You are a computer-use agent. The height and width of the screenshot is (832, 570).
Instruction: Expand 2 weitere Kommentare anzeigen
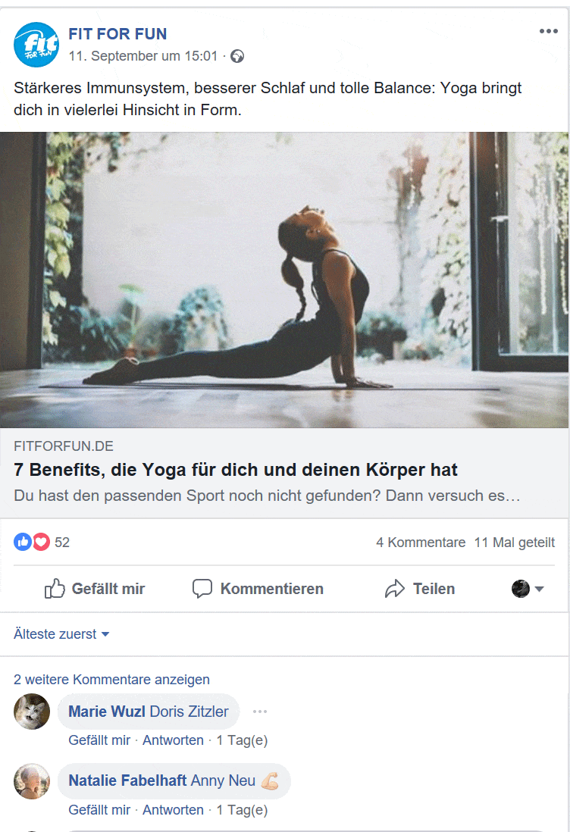click(x=111, y=679)
